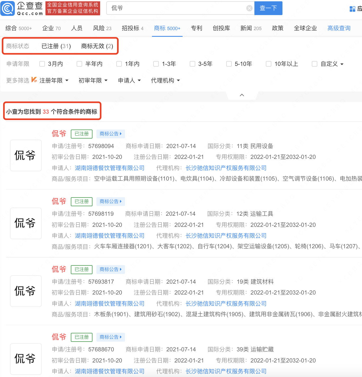
Task: Open 侃爷 thumbnail of trademark 57698094
Action: (26, 155)
